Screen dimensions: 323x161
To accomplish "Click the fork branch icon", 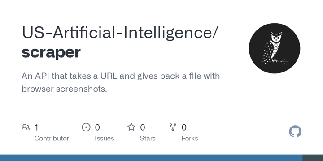I will click(x=173, y=127).
